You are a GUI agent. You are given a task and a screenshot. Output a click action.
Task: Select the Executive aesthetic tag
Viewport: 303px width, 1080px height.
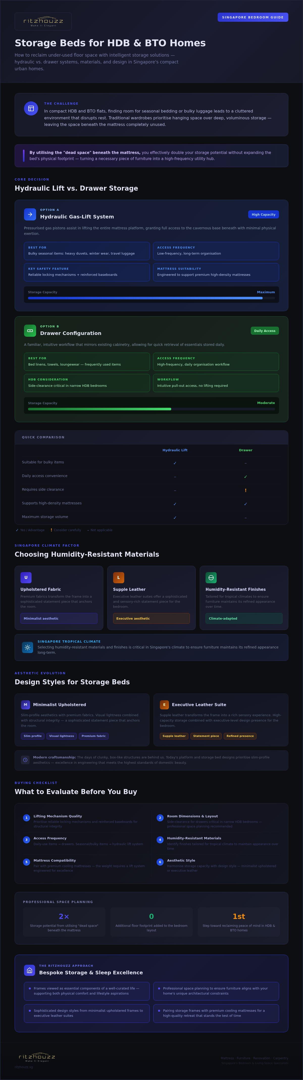point(151,618)
